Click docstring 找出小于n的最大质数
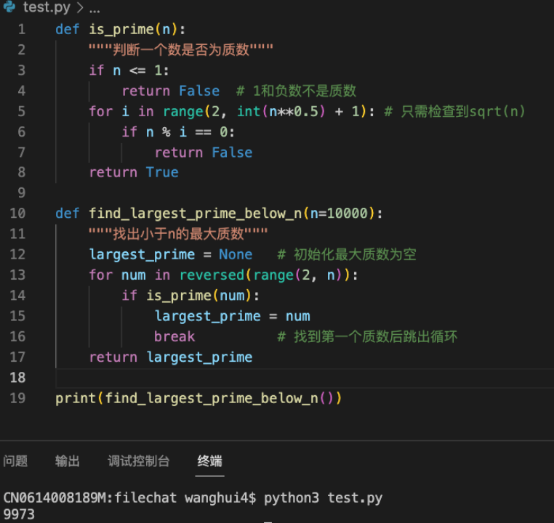 (178, 234)
